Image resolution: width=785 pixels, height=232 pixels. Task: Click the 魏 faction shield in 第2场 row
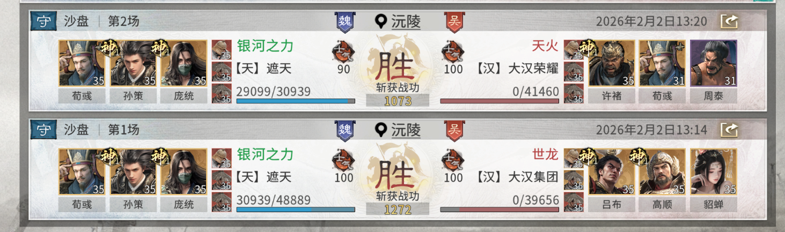[x=344, y=21]
